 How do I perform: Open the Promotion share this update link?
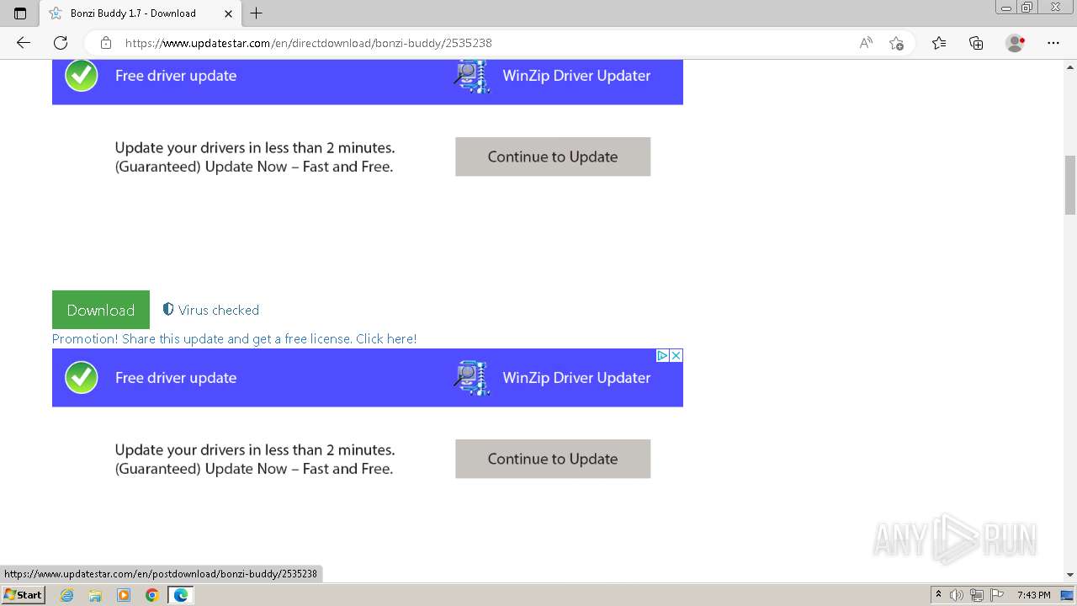tap(234, 338)
